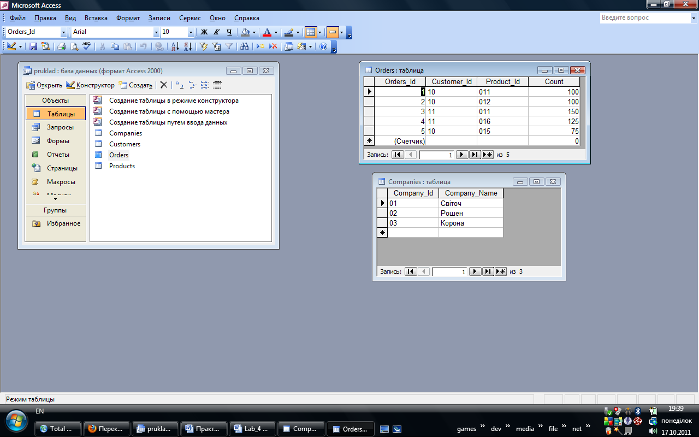The image size is (699, 437).
Task: Open the Arial font name dropdown
Action: pyautogui.click(x=156, y=32)
